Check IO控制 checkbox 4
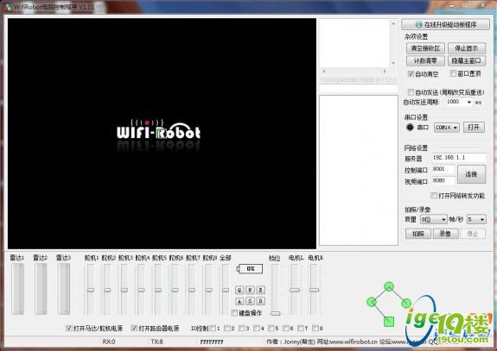The image size is (497, 351). pos(257,328)
